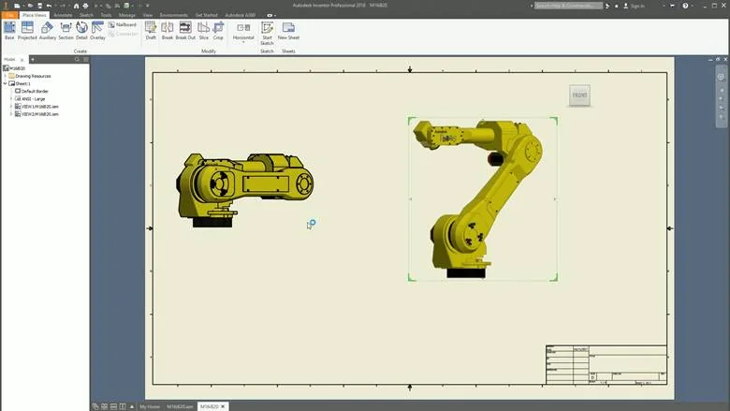This screenshot has height=411, width=730.
Task: Click the Search Help & Commands field
Action: click(x=568, y=6)
